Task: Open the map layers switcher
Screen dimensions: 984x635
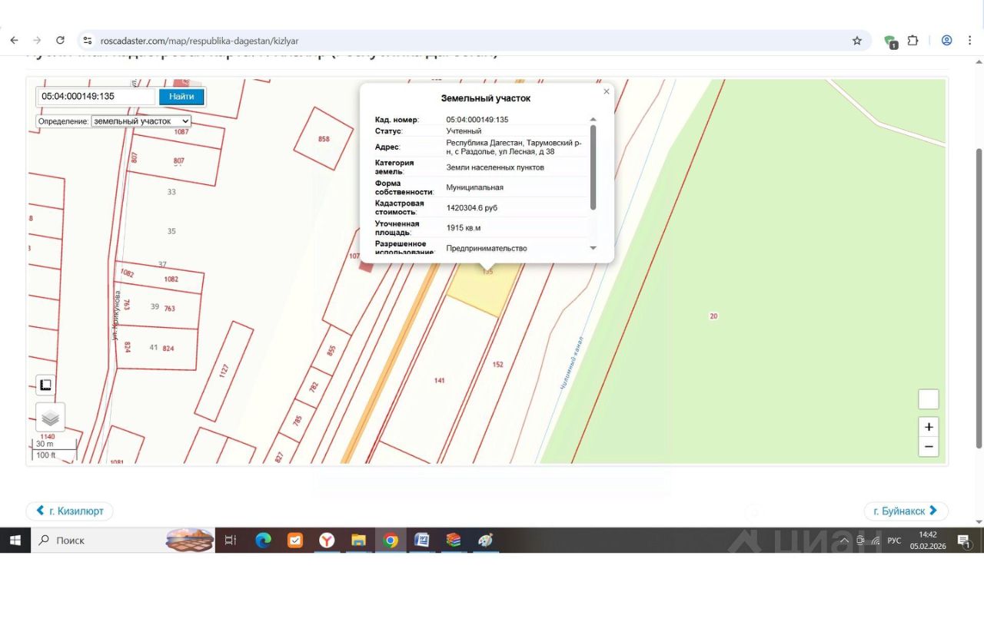Action: tap(50, 418)
